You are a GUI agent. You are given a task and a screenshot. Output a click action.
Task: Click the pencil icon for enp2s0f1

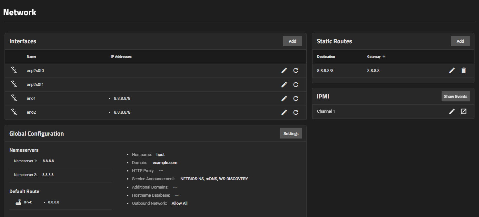pos(284,85)
